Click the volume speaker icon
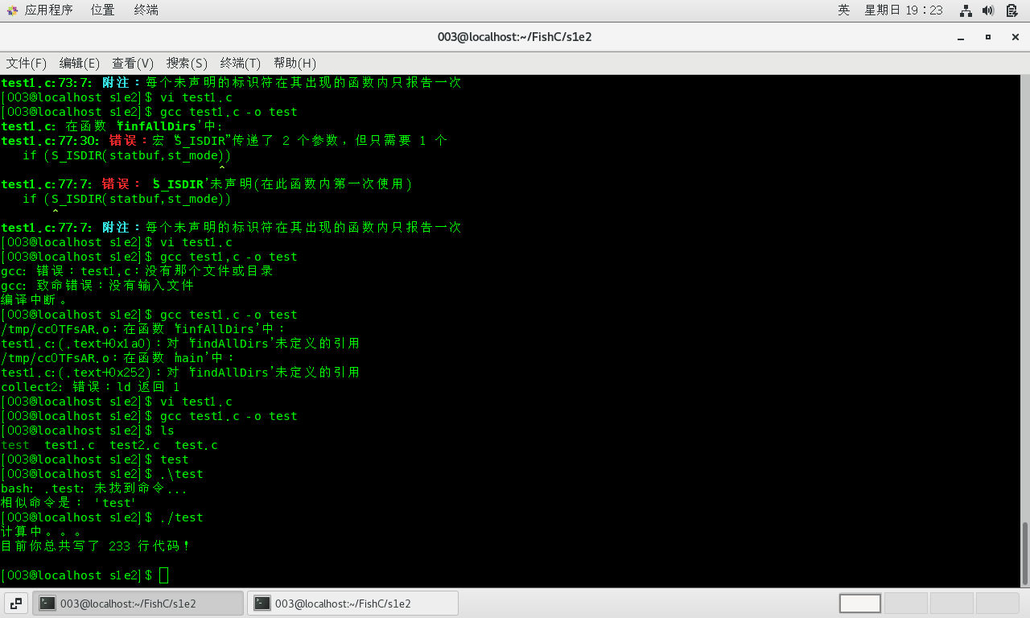 click(x=989, y=10)
